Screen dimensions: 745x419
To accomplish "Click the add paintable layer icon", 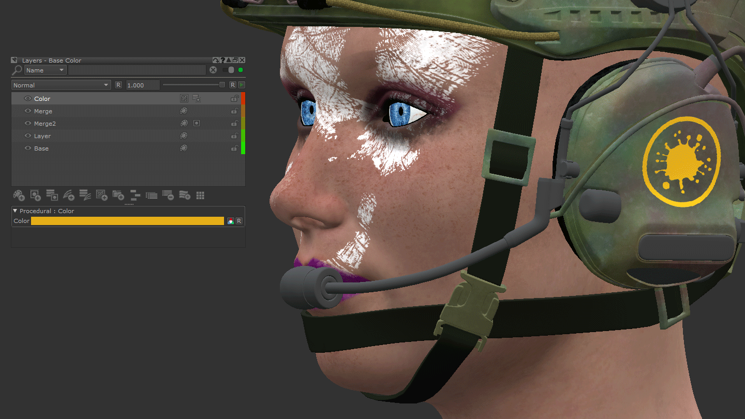I will 19,195.
